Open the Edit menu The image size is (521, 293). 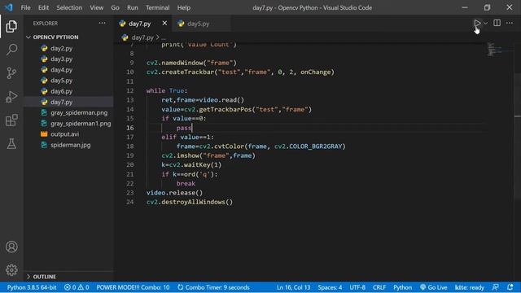point(43,7)
